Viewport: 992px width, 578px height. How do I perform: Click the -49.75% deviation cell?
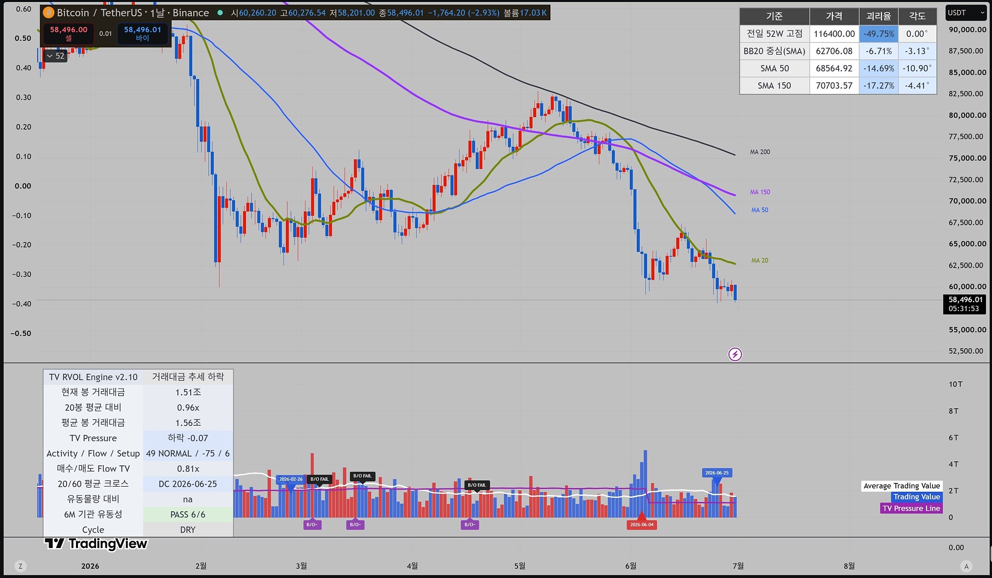[x=878, y=34]
